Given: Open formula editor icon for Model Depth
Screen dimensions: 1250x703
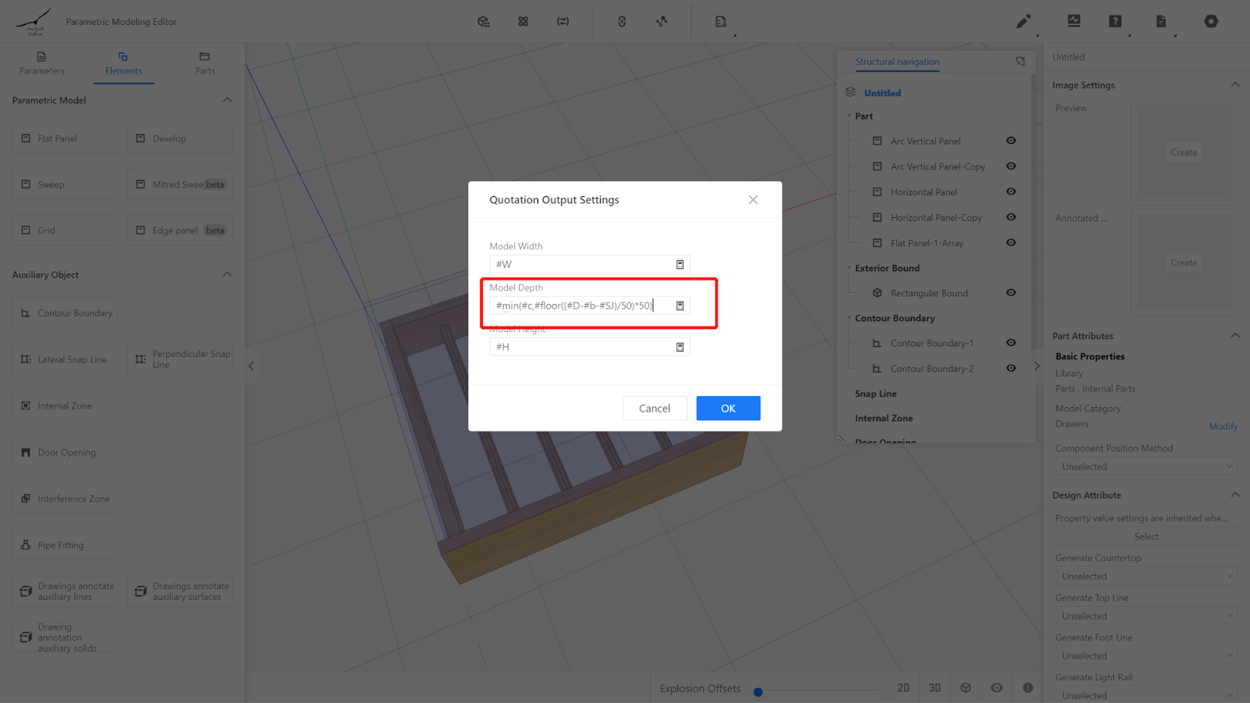Looking at the screenshot, I should click(x=680, y=306).
